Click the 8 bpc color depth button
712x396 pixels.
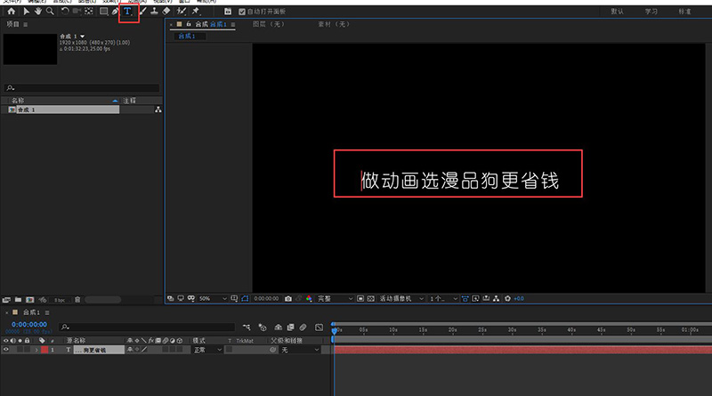click(60, 300)
